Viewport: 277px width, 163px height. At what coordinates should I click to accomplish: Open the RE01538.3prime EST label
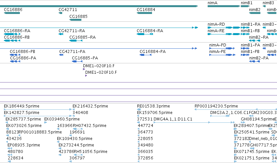(x=154, y=106)
